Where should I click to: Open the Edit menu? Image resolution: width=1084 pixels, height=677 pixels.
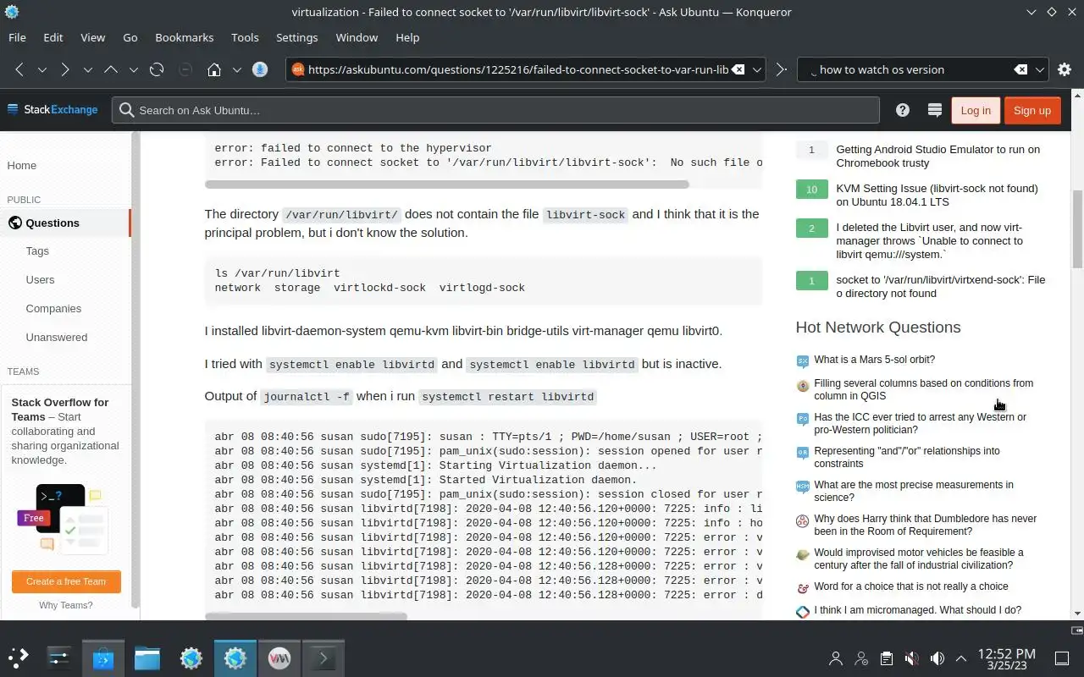pyautogui.click(x=53, y=37)
